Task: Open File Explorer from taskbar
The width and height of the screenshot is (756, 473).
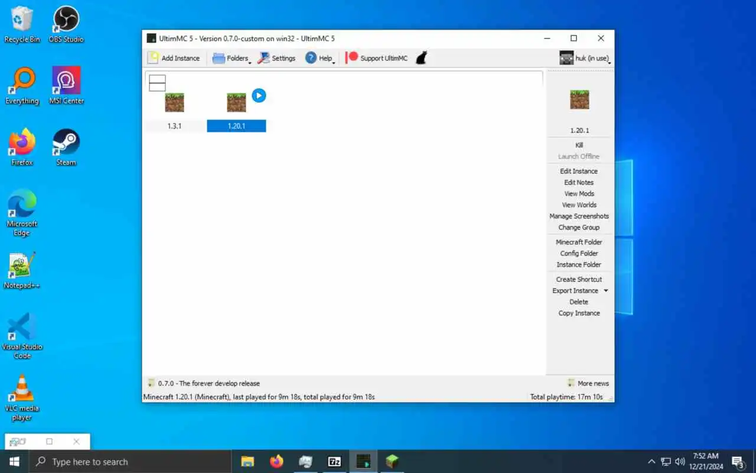Action: coord(247,462)
